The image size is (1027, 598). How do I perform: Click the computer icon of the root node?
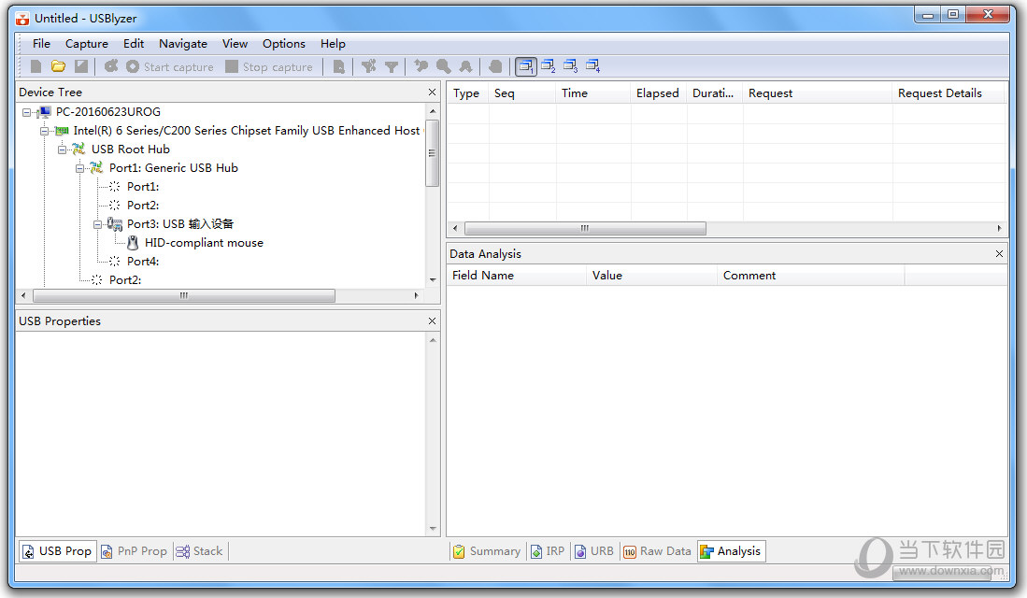point(45,112)
